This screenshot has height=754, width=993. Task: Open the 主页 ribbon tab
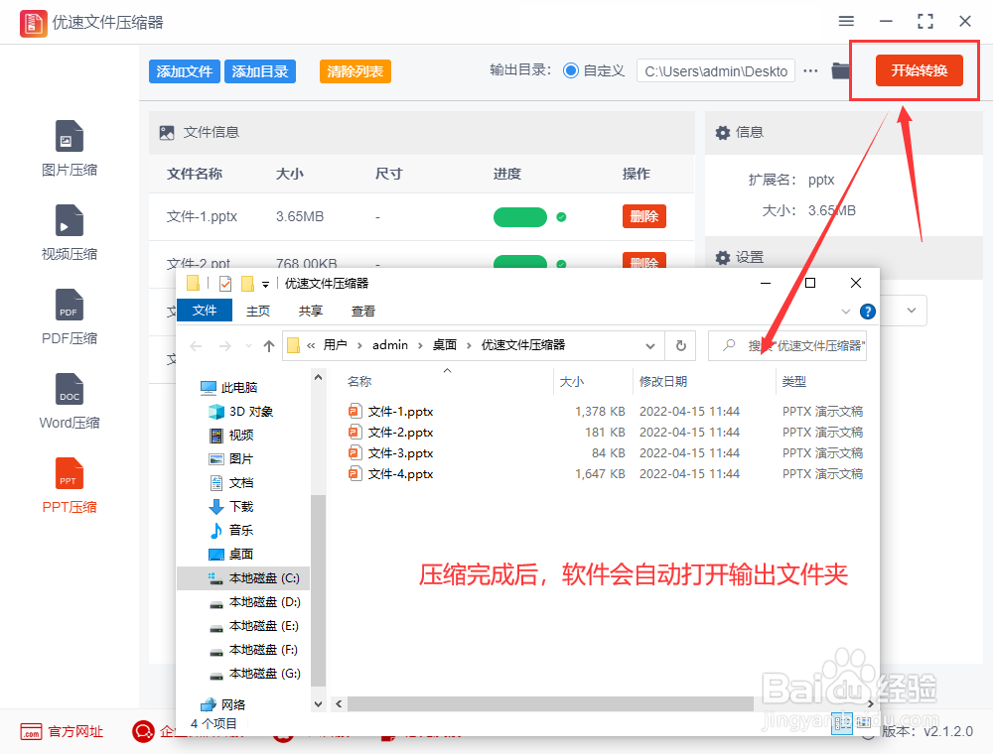coord(258,312)
